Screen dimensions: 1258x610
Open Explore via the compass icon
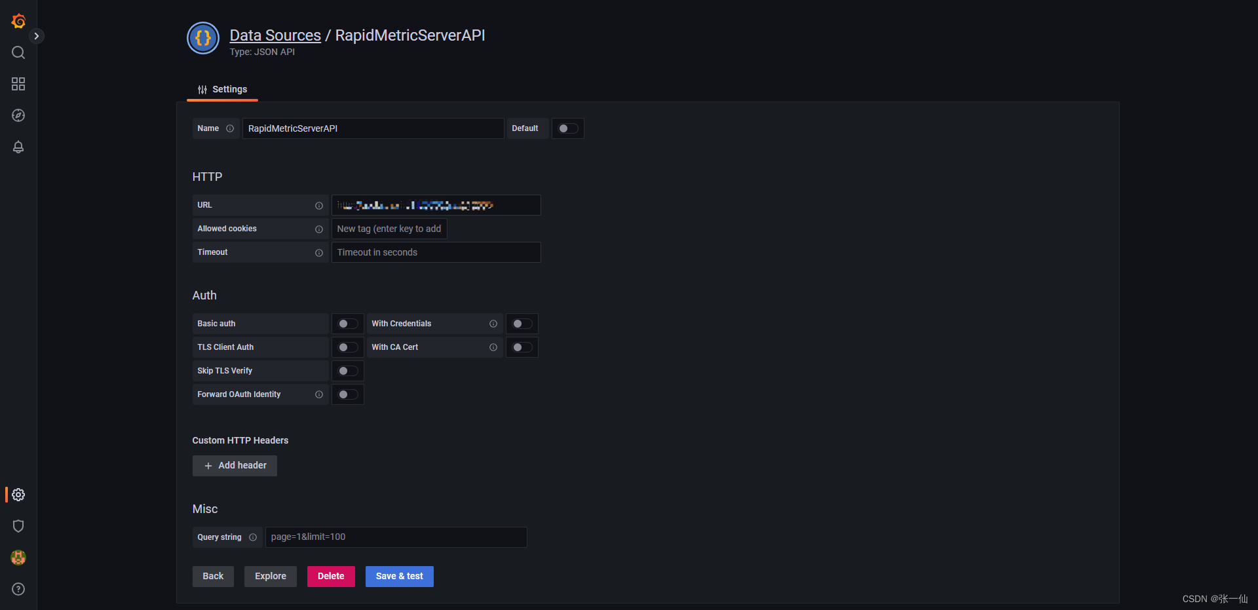click(18, 115)
